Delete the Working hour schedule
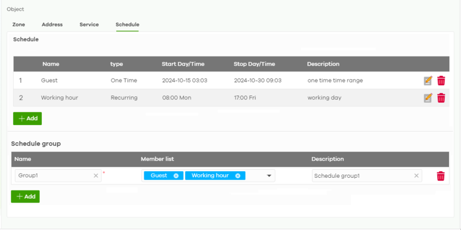Image resolution: width=461 pixels, height=230 pixels. 441,98
